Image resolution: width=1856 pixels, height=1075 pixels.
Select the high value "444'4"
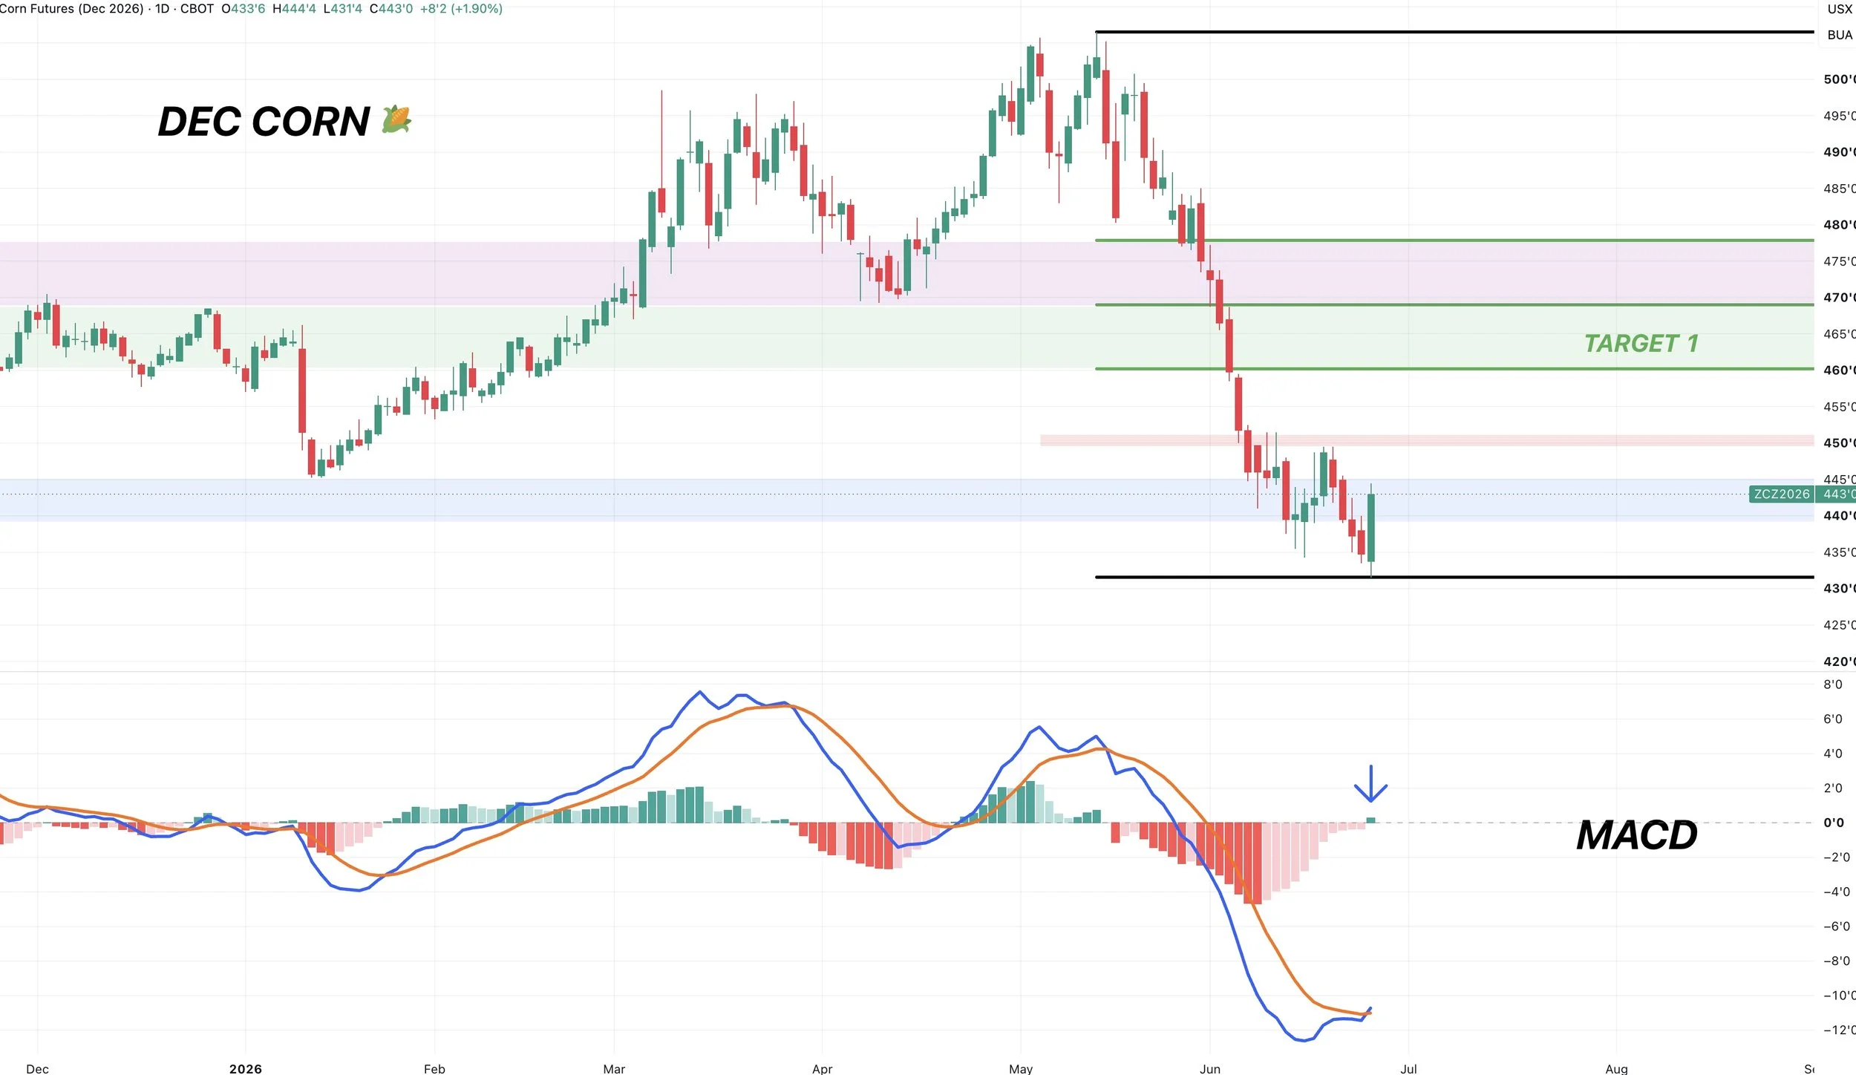[x=298, y=9]
